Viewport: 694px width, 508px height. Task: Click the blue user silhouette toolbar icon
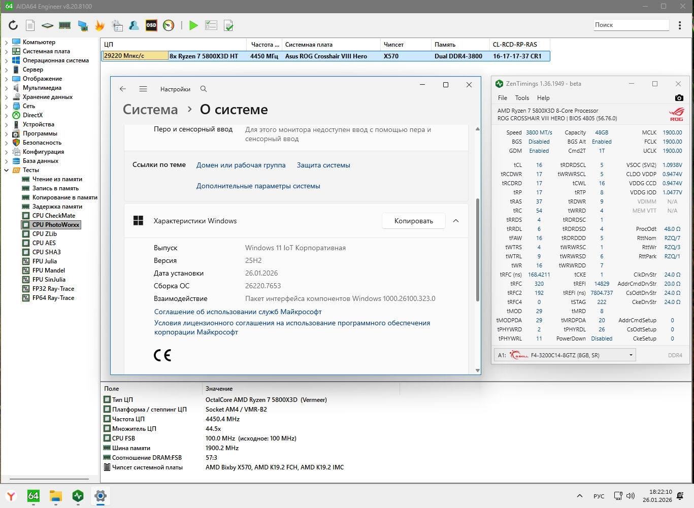pyautogui.click(x=134, y=25)
